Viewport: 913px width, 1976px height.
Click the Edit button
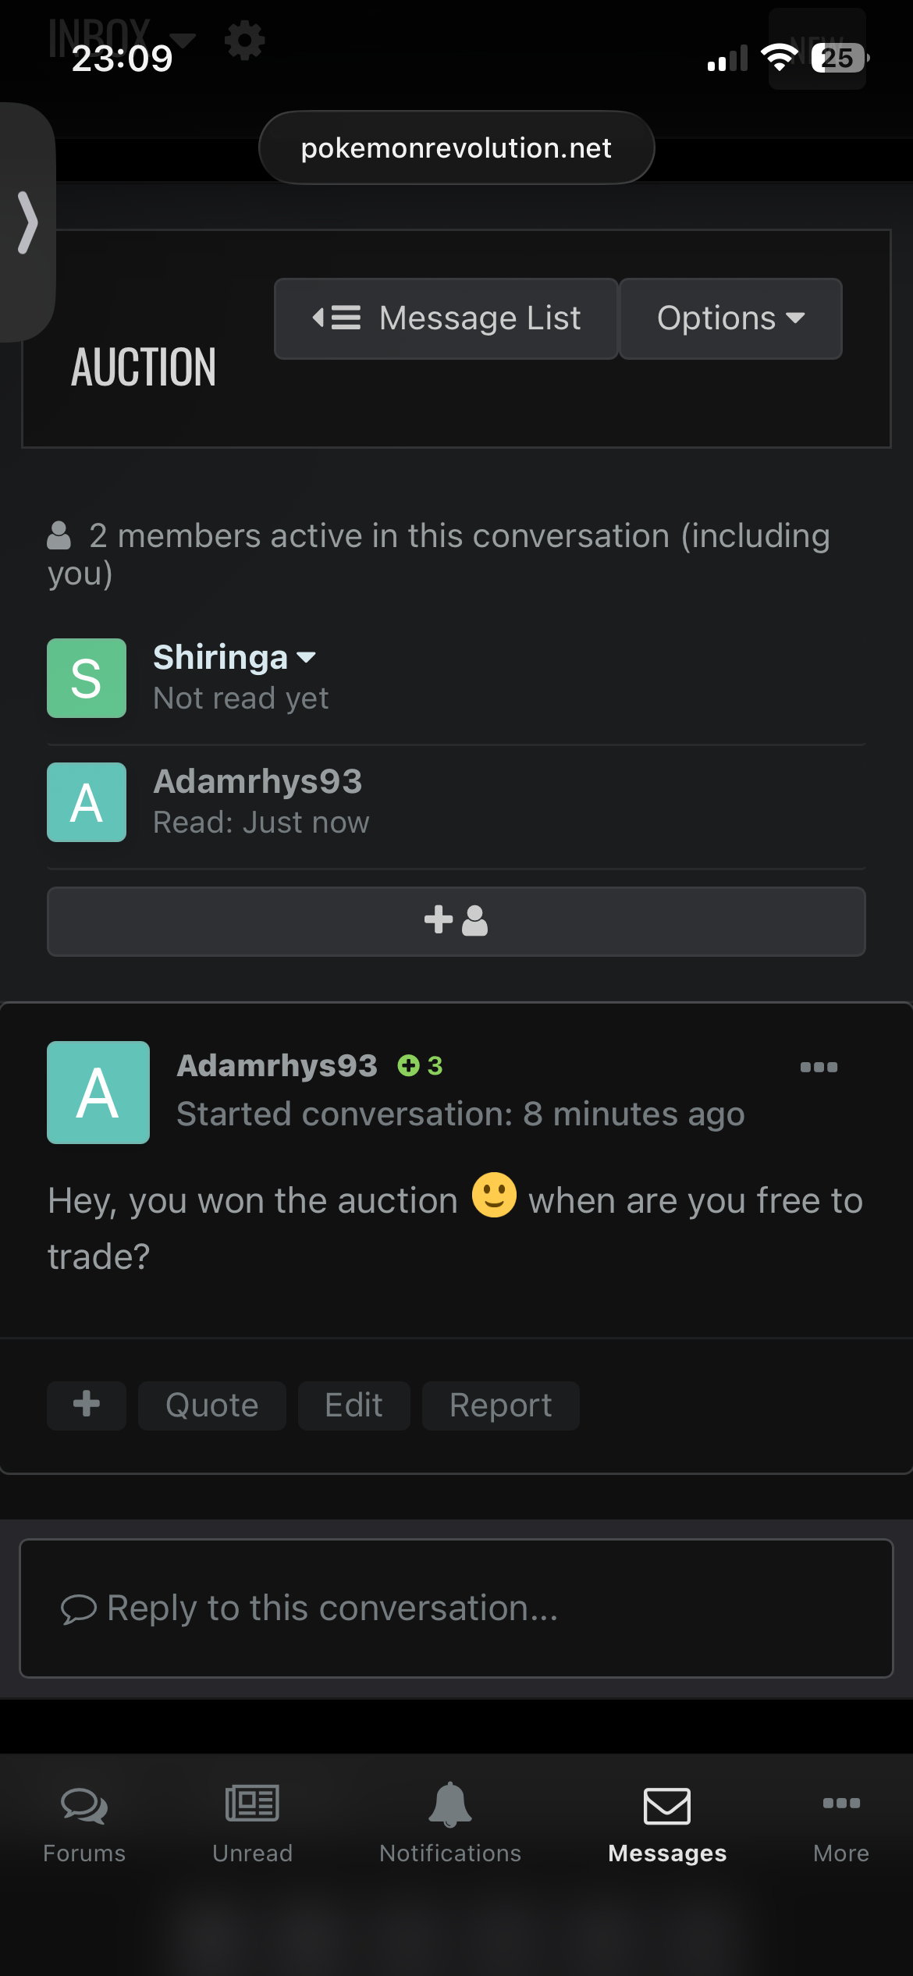353,1405
